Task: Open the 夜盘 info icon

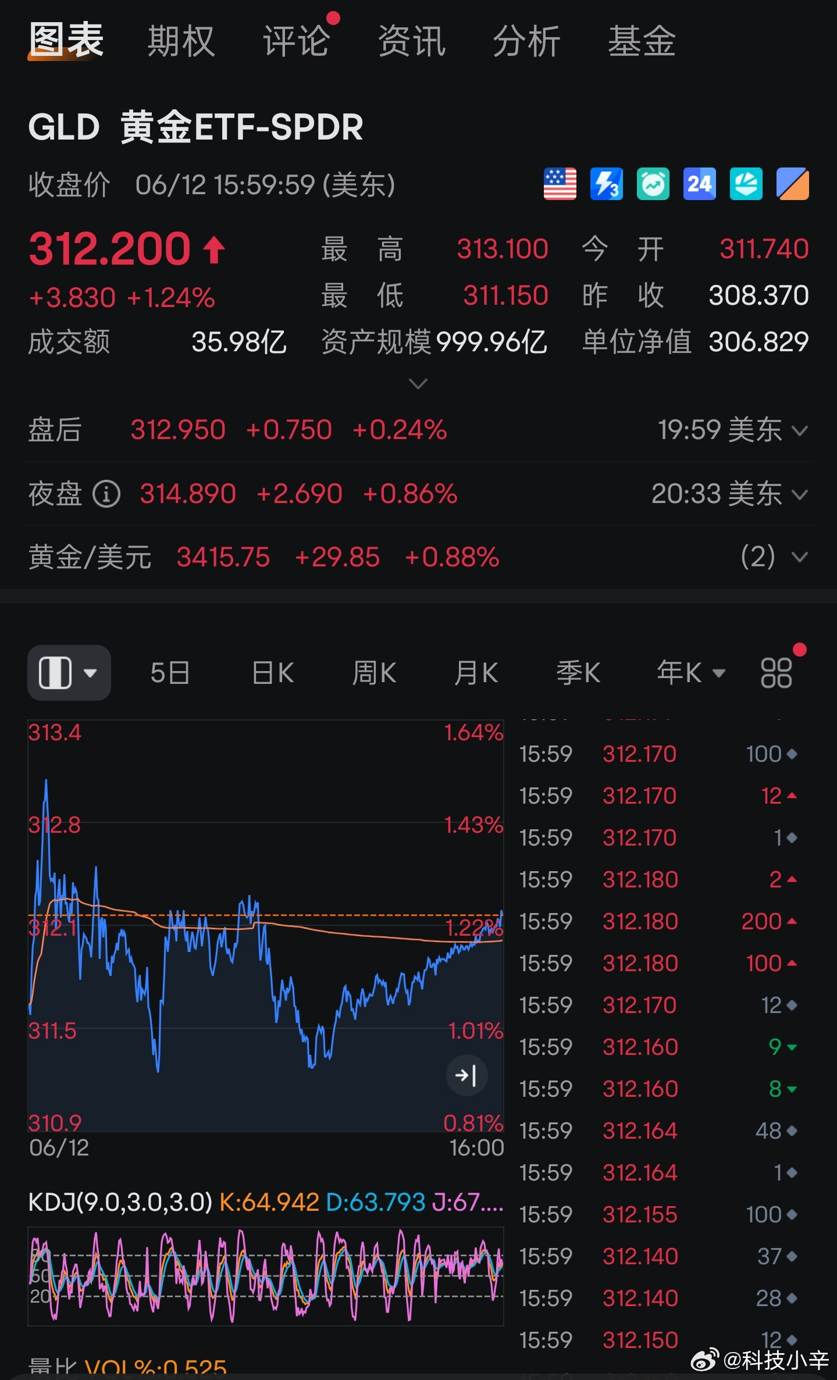Action: click(106, 494)
